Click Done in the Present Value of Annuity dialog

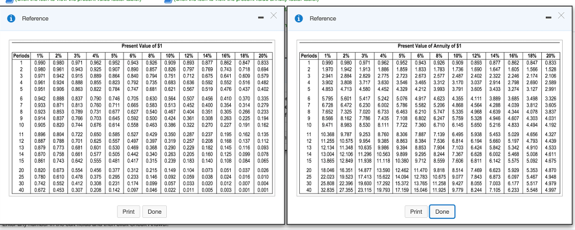click(x=442, y=212)
